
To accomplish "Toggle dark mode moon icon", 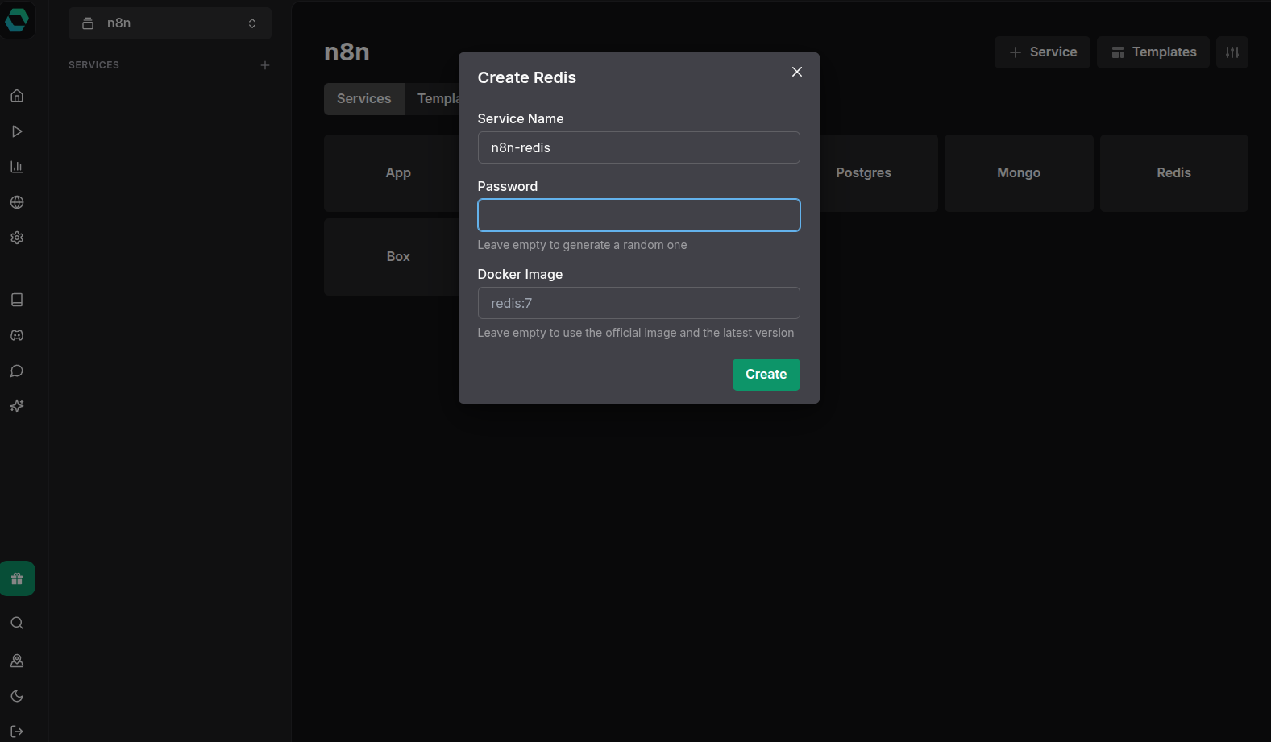I will tap(17, 696).
